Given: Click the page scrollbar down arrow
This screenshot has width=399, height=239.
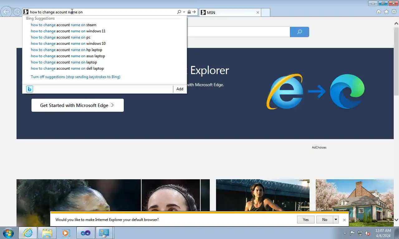Looking at the screenshot, I should coord(397,220).
